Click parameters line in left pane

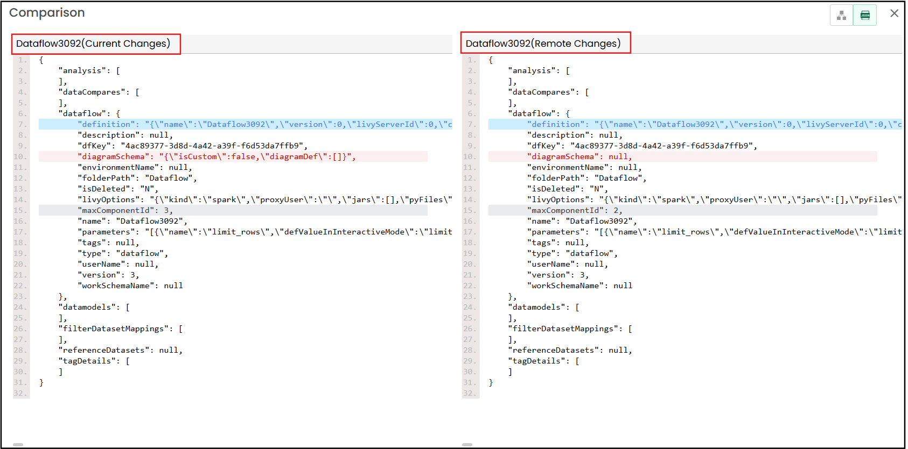click(x=264, y=232)
